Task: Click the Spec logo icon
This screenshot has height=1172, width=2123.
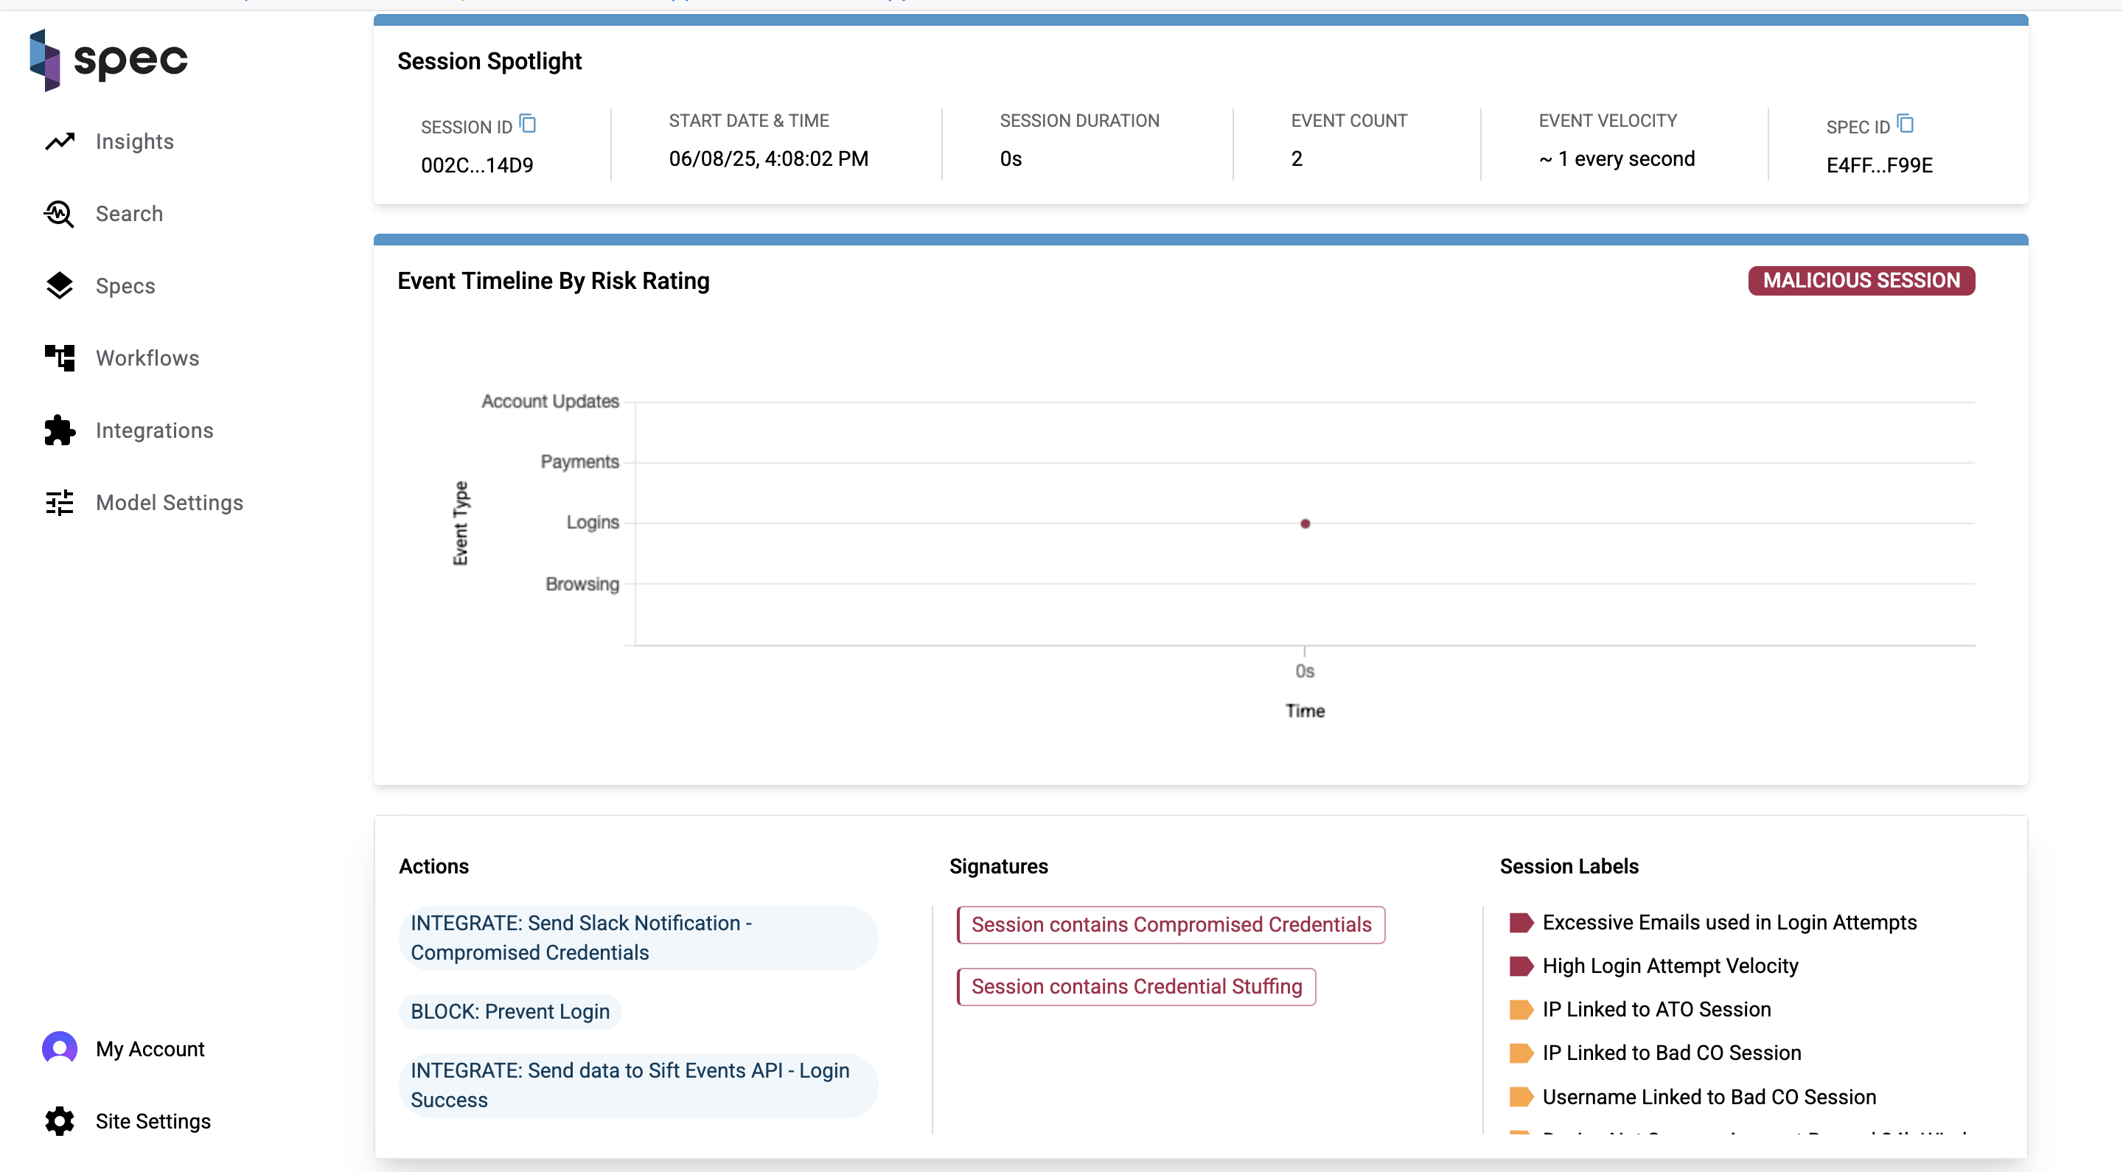Action: (45, 60)
